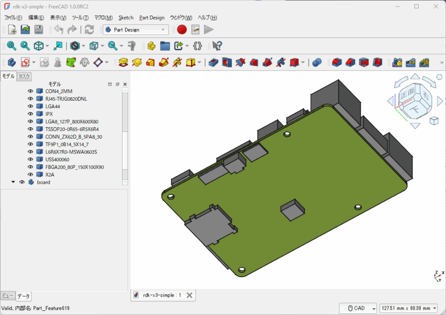446x315 pixels.
Task: Toggle the eye icon for X2A
Action: pyautogui.click(x=30, y=175)
